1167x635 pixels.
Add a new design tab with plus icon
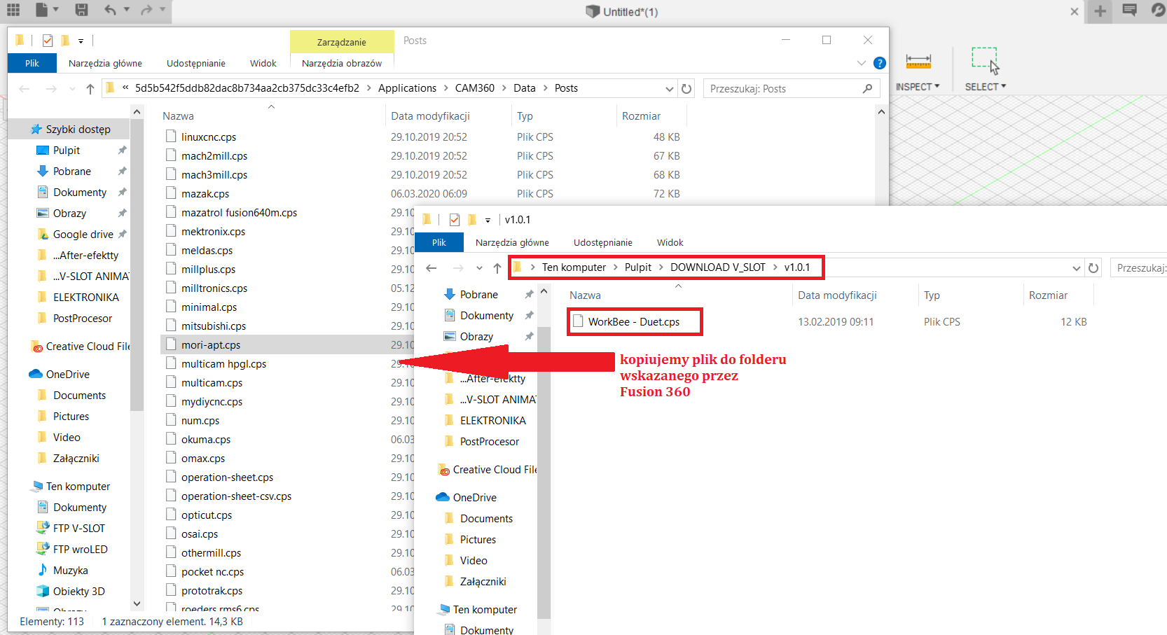coord(1100,11)
